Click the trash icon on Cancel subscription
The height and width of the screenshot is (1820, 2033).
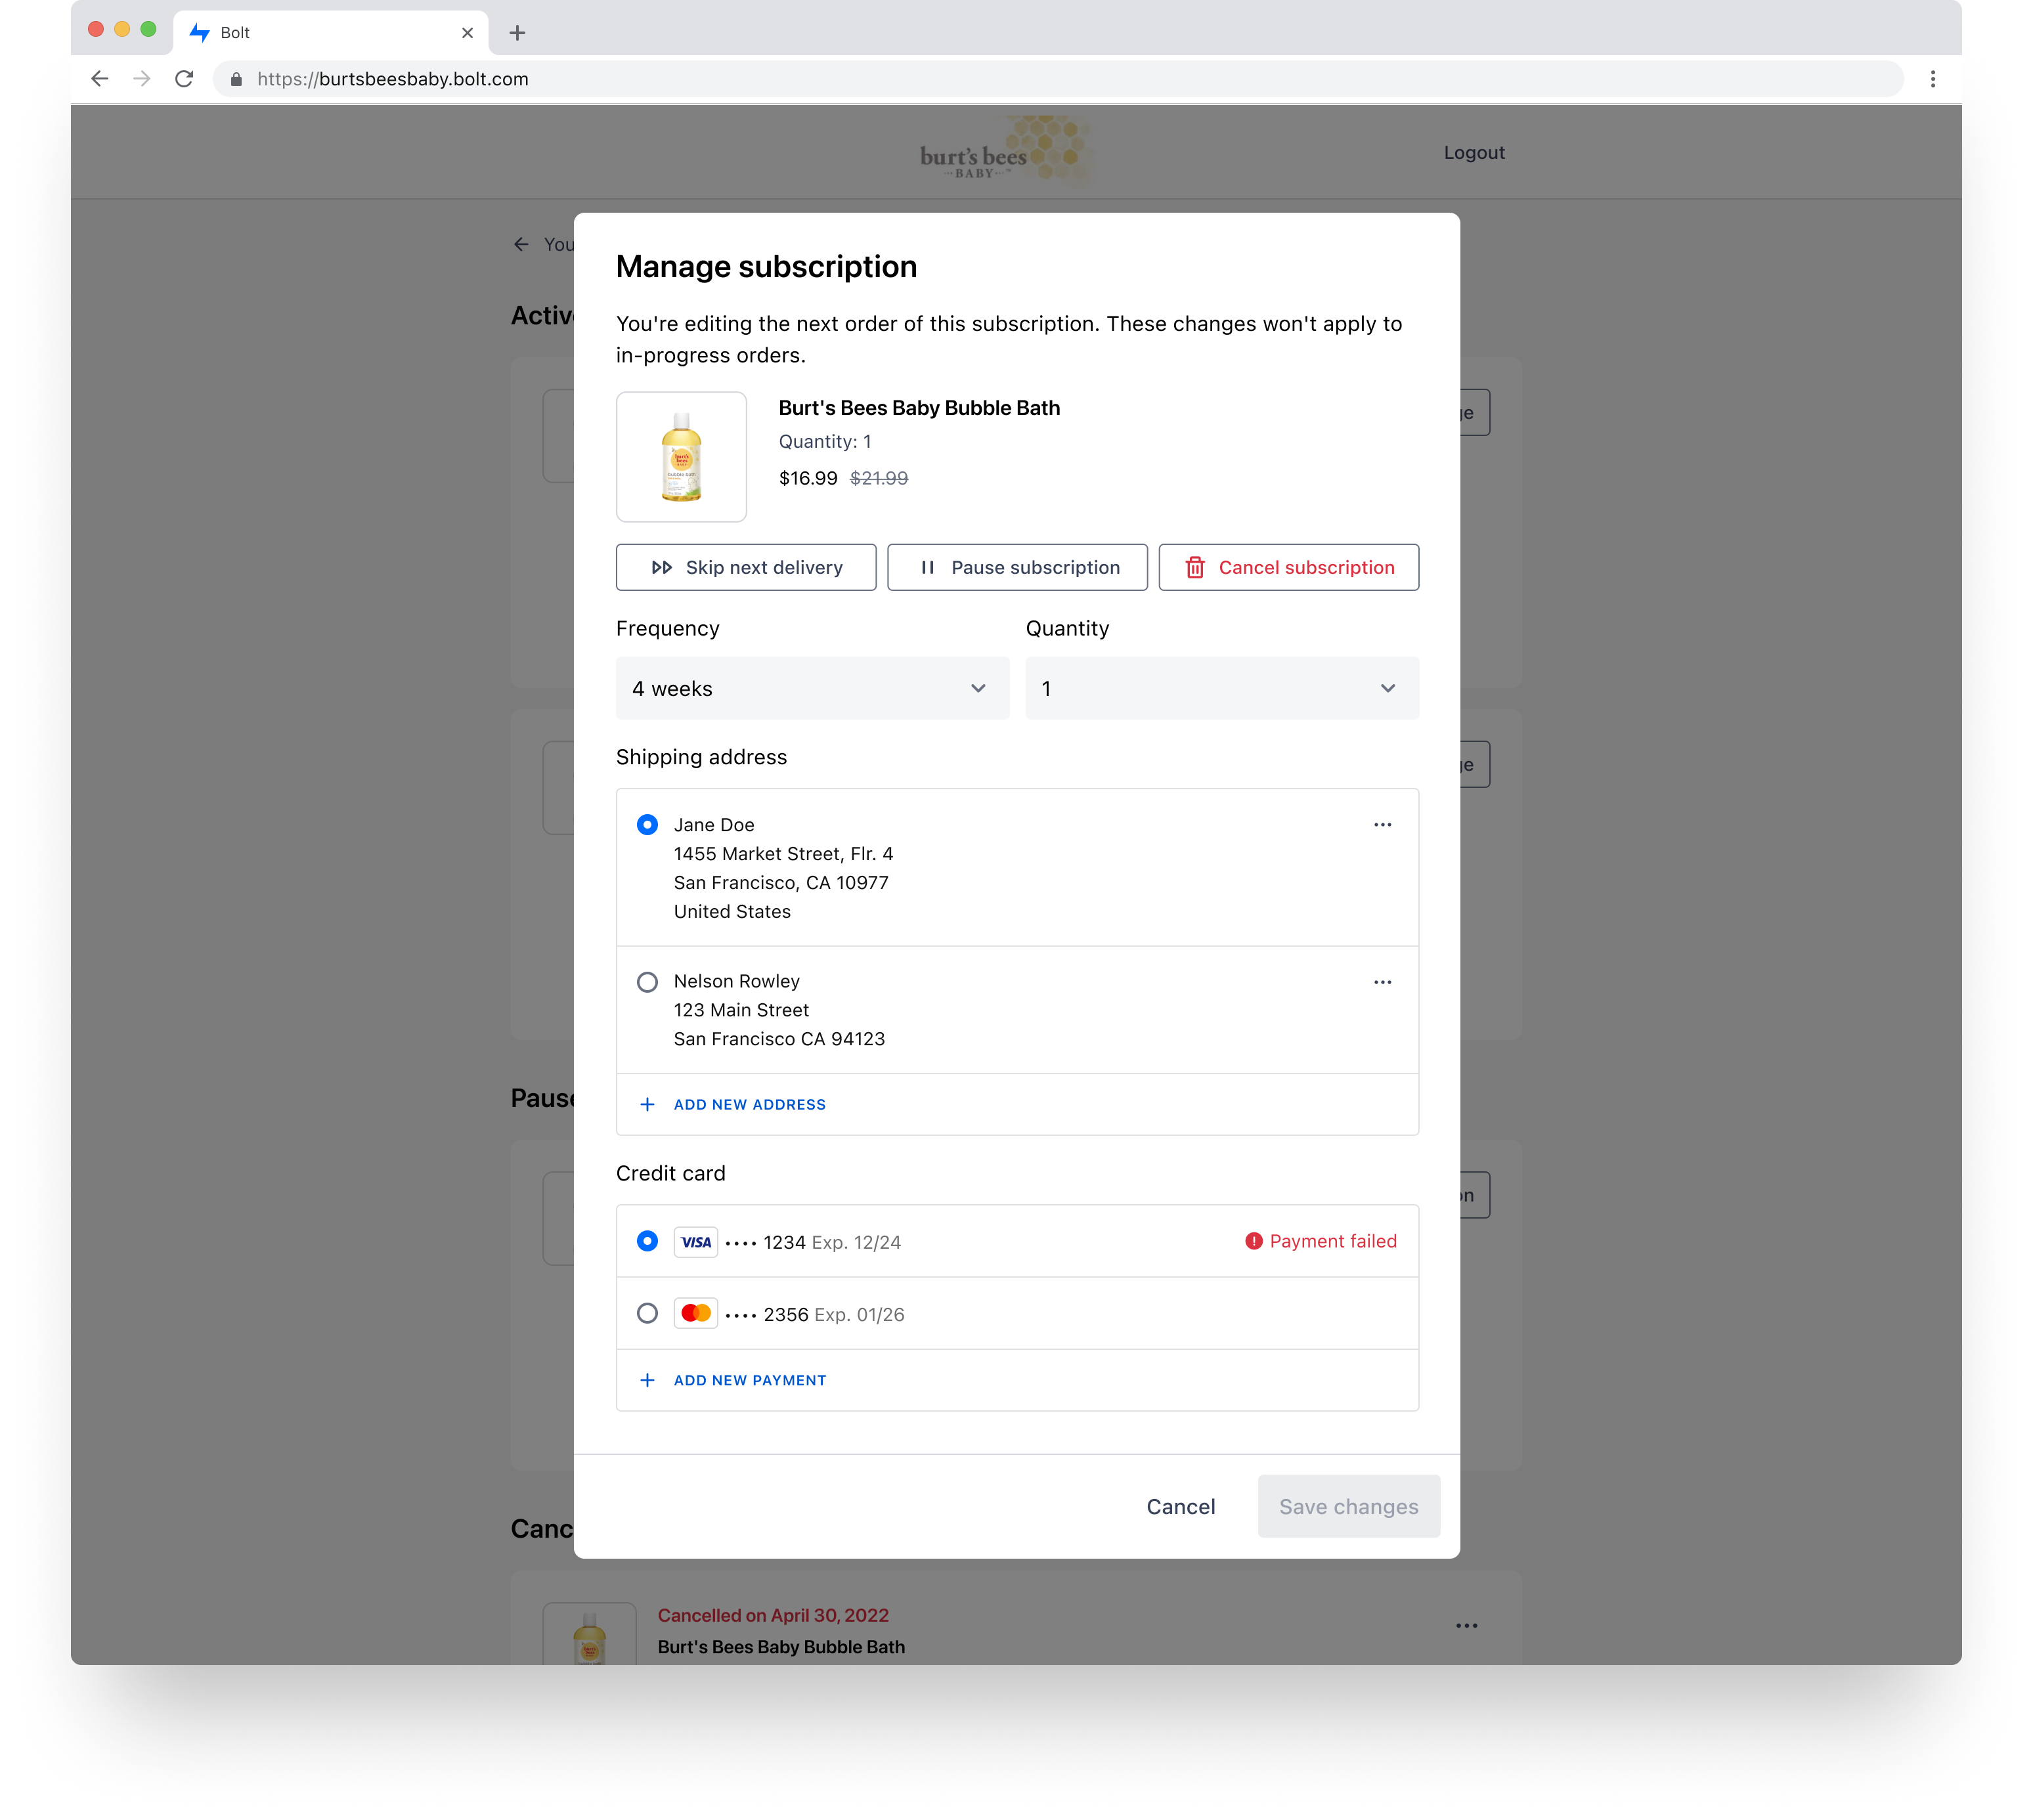pyautogui.click(x=1194, y=567)
